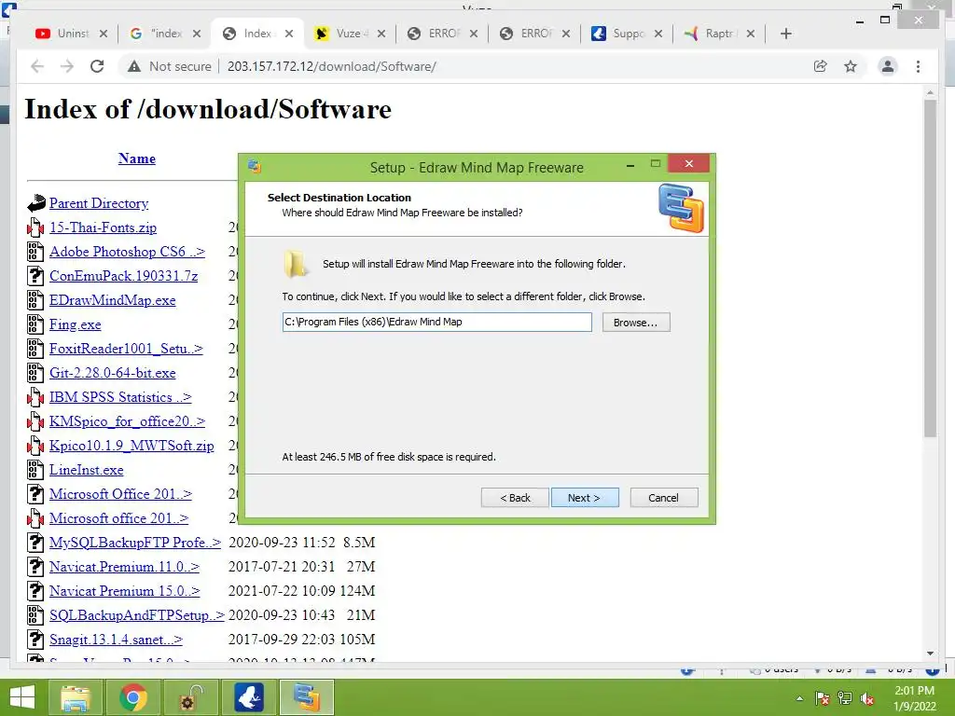Click the archive icon beside Kpico10.1.9_MWTSoft.zip
The height and width of the screenshot is (716, 955).
click(35, 446)
